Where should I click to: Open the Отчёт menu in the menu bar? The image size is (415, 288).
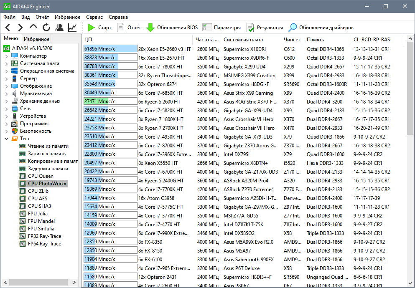pos(42,17)
